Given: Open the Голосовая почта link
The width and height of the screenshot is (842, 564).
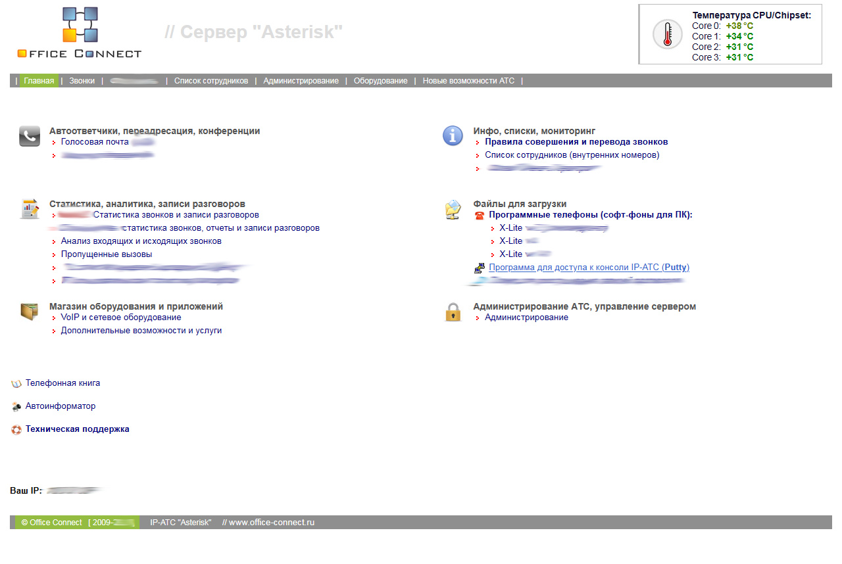Looking at the screenshot, I should coord(95,142).
